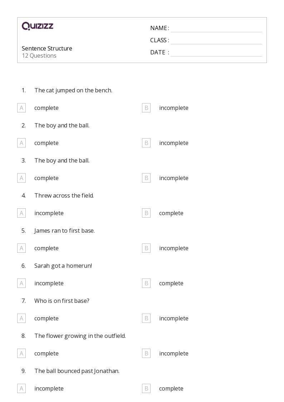Click 'The flower growing in the outfield.'
The width and height of the screenshot is (284, 402).
click(x=80, y=336)
